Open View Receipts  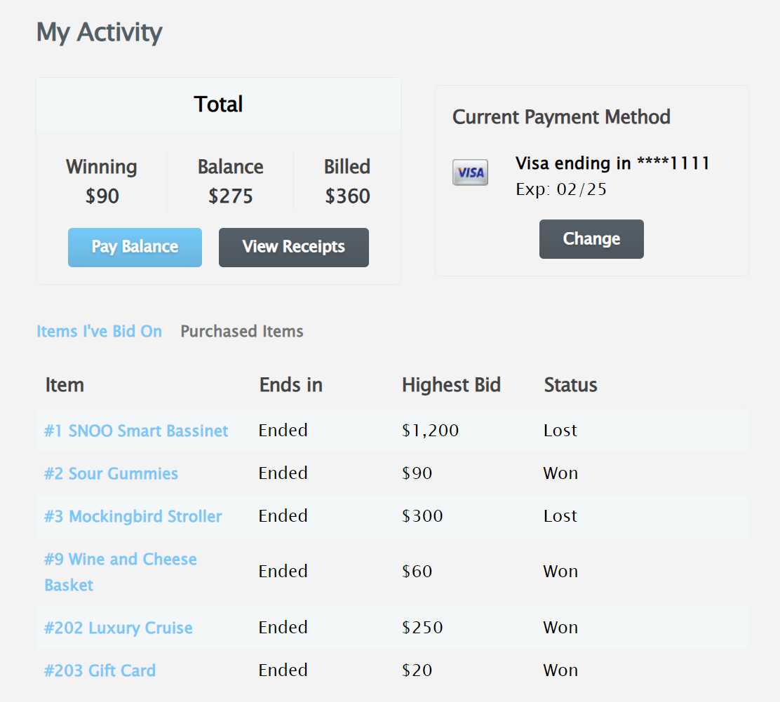point(293,248)
